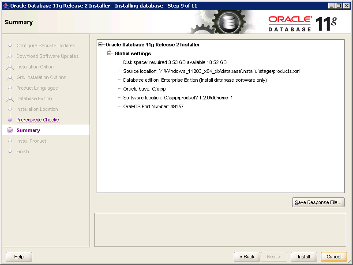Select the Software location dbhome_1 row

(x=178, y=98)
